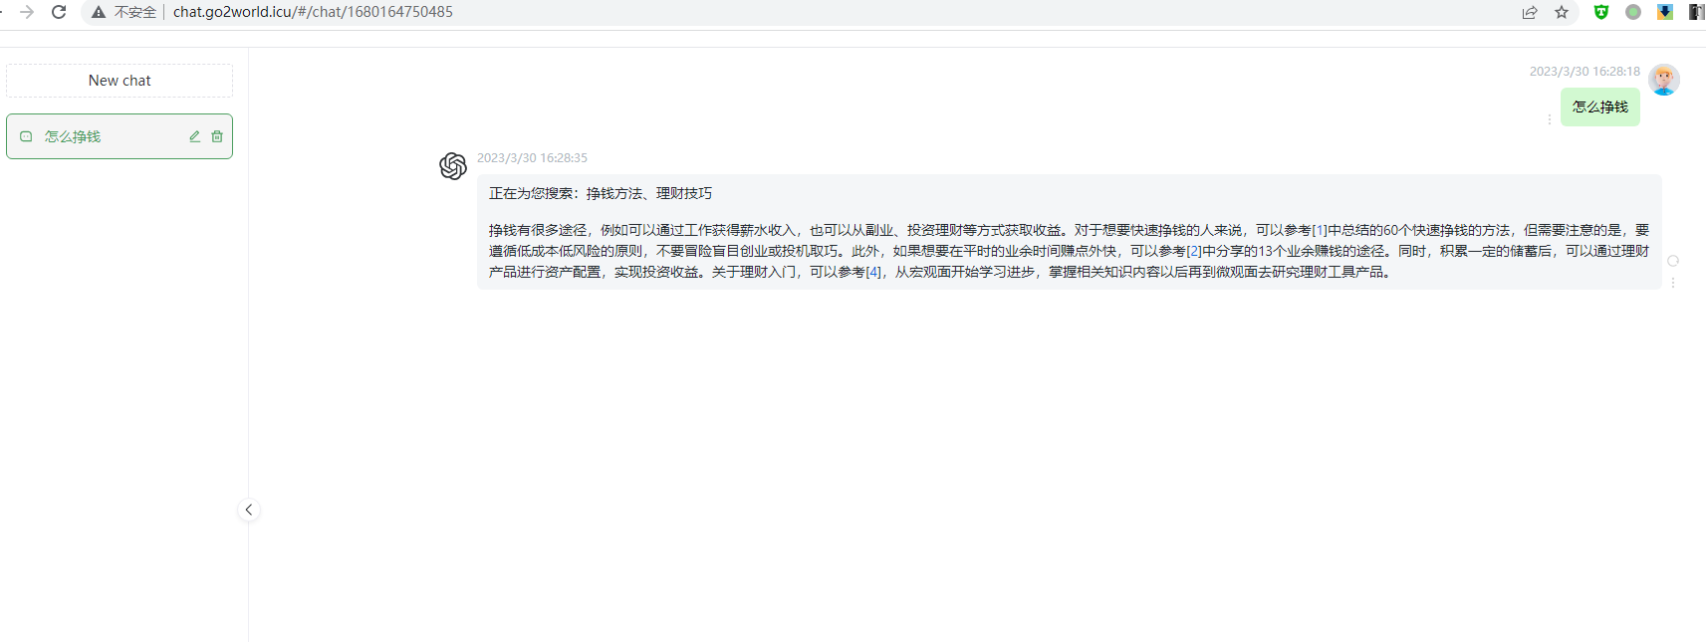Open the three-dot menu beside the AI response
This screenshot has width=1706, height=642.
click(1673, 283)
